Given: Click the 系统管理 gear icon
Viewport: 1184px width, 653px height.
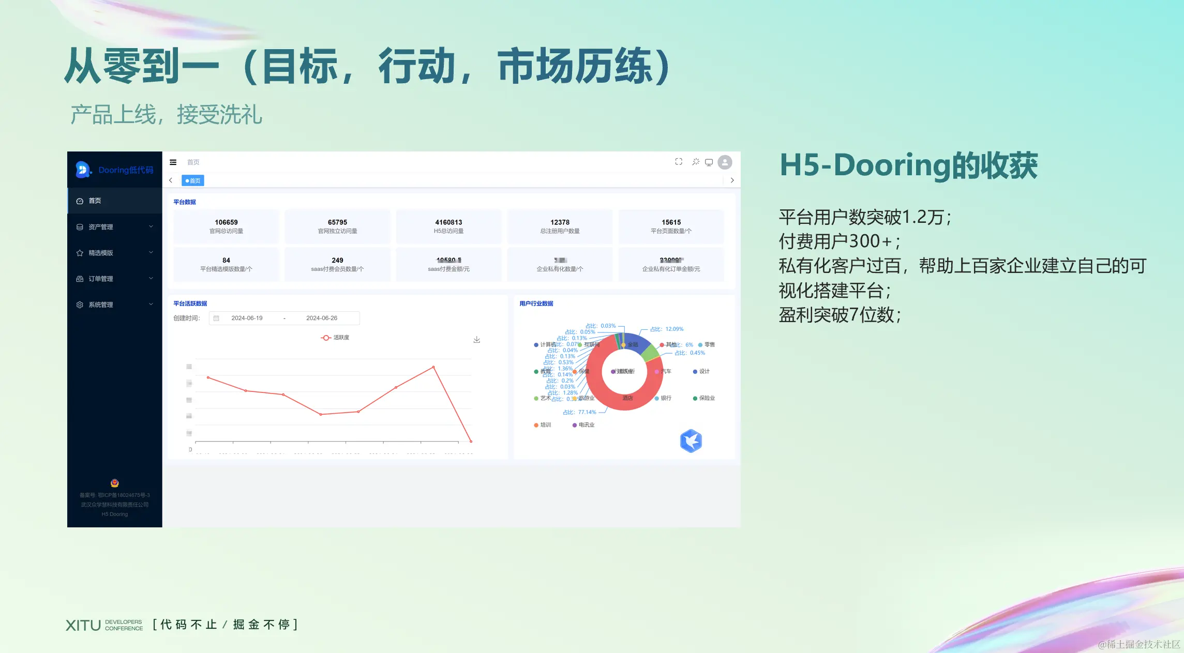Looking at the screenshot, I should (x=80, y=305).
